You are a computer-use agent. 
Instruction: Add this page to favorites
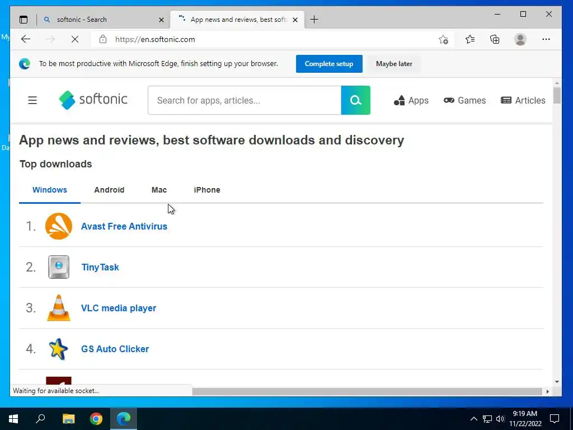click(443, 39)
